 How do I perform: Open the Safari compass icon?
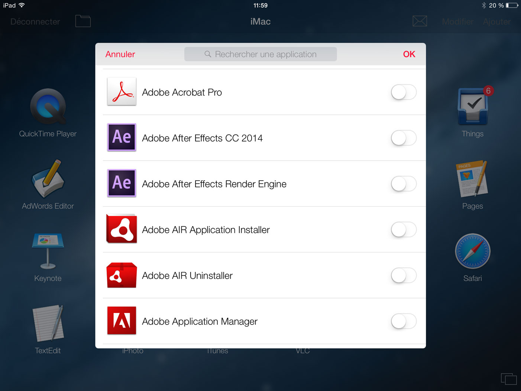[472, 251]
